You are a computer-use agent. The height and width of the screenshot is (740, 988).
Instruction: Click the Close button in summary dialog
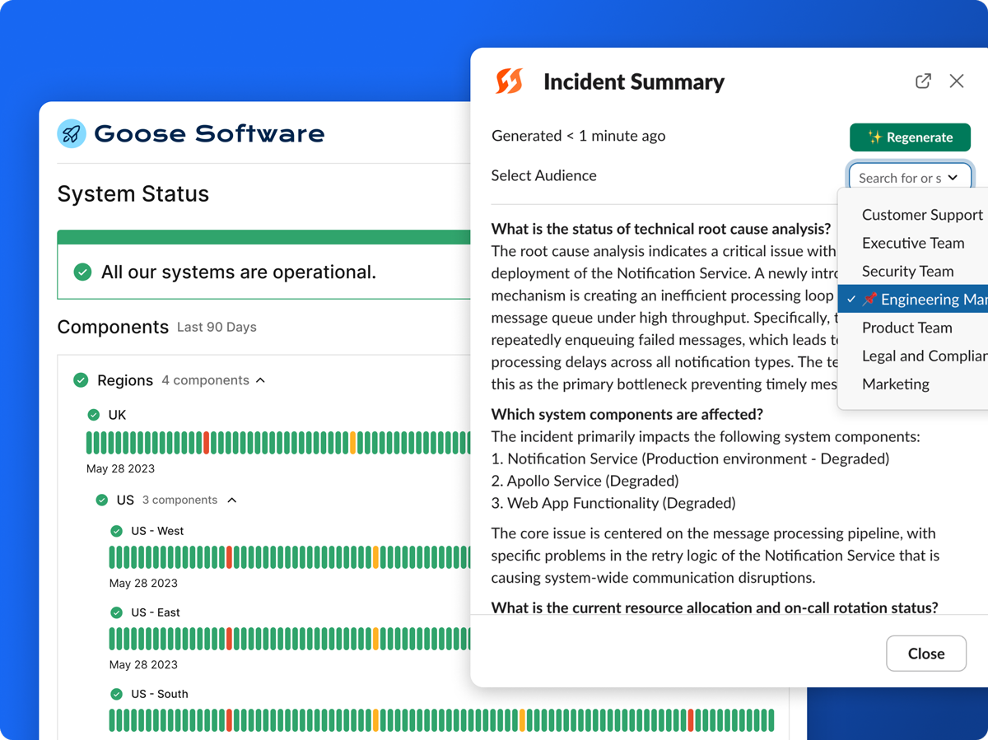point(926,654)
